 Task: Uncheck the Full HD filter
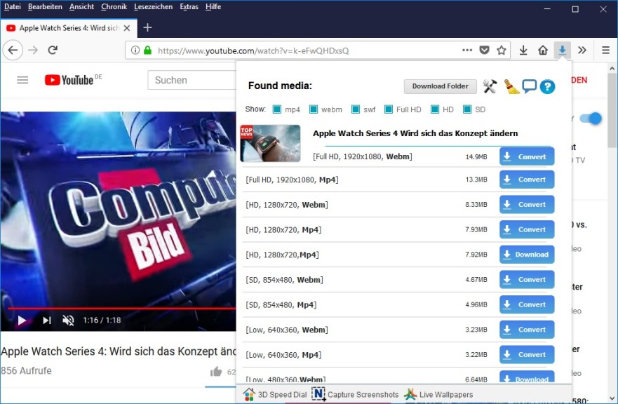(390, 109)
